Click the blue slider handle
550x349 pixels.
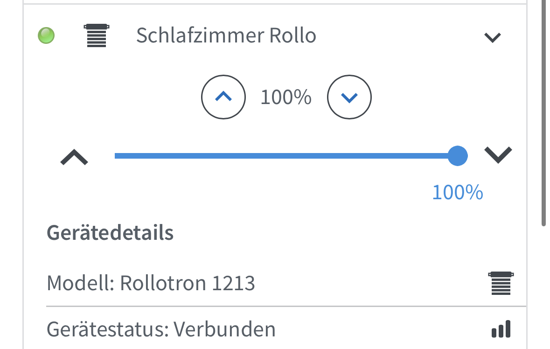457,156
